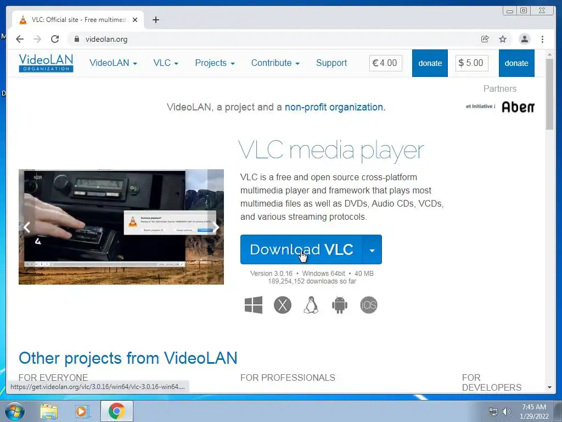The height and width of the screenshot is (422, 562).
Task: Click the VLC media player heading
Action: pyautogui.click(x=331, y=150)
